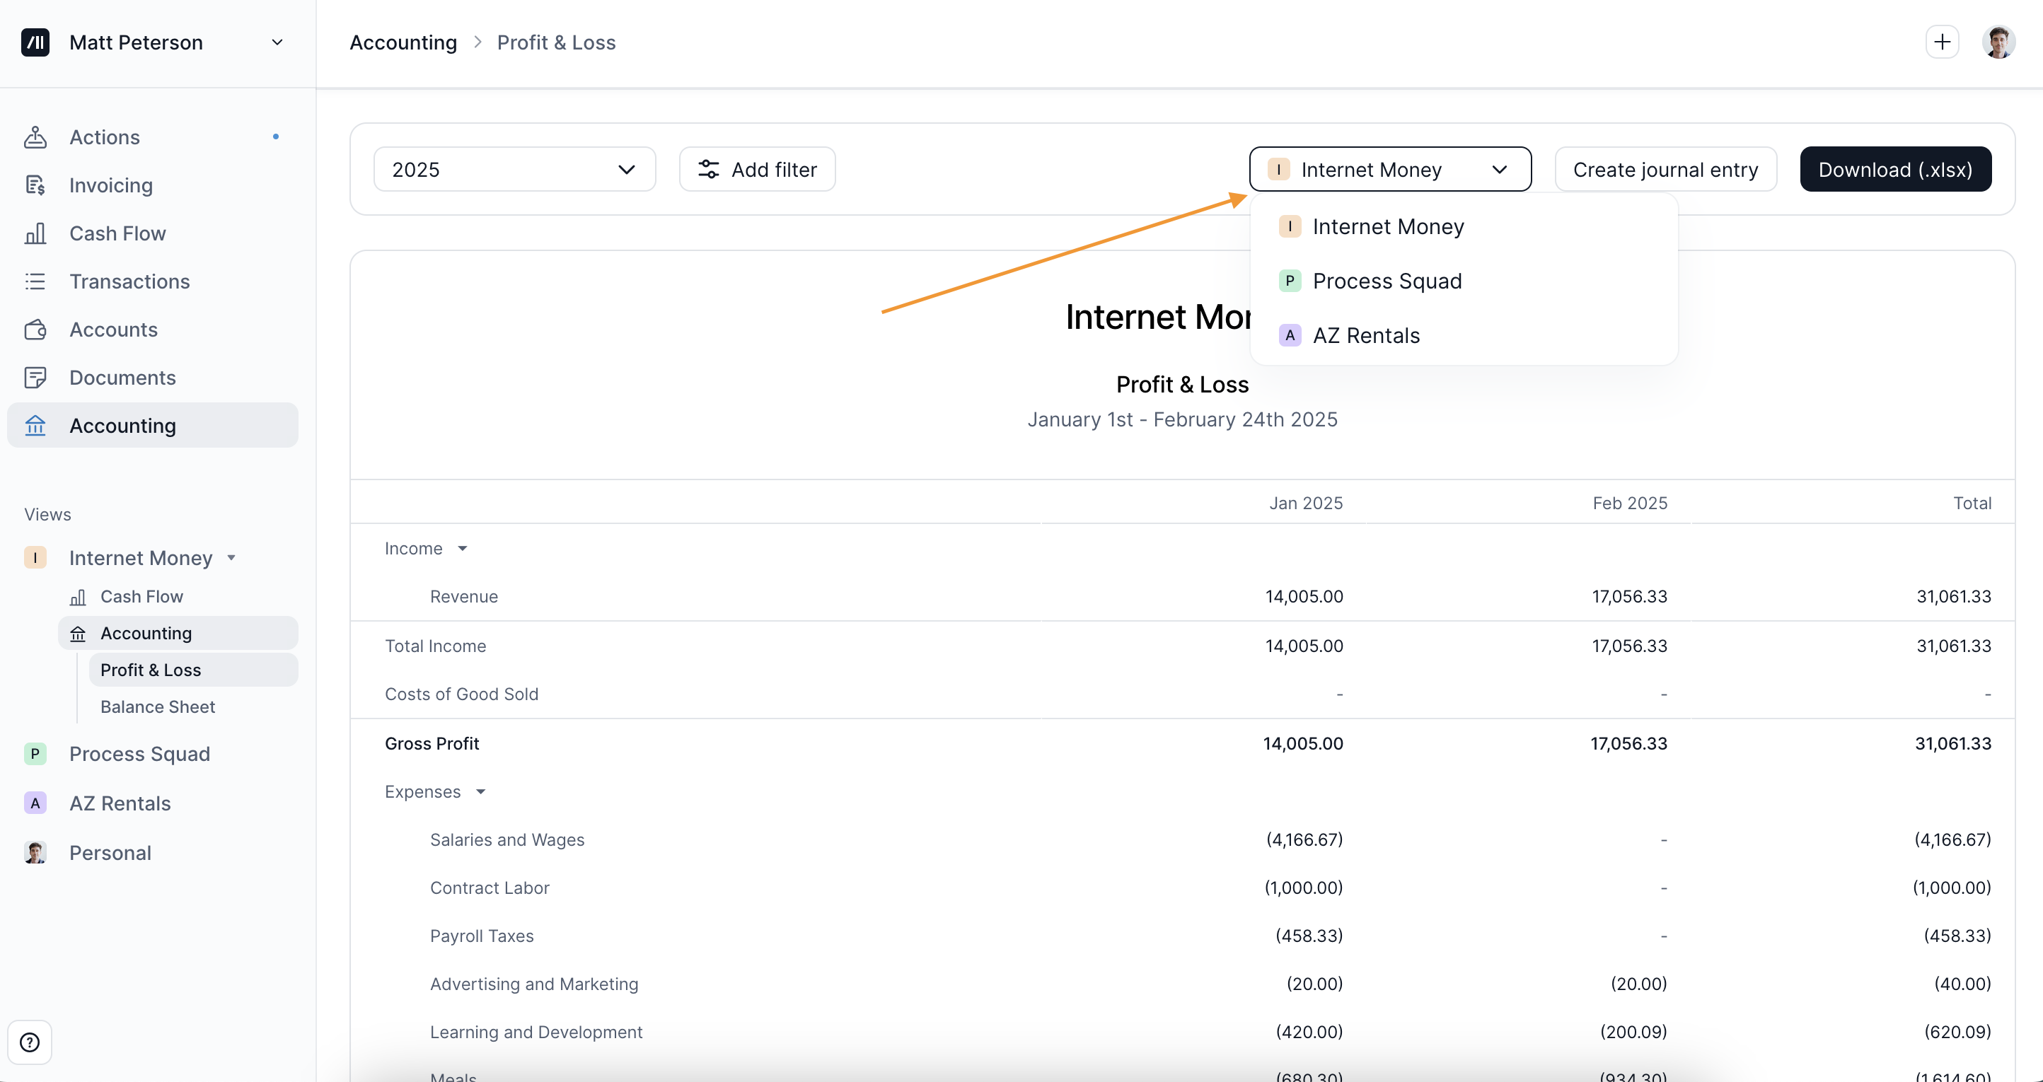Collapse the Expenses section triangle
The height and width of the screenshot is (1082, 2043).
(480, 792)
